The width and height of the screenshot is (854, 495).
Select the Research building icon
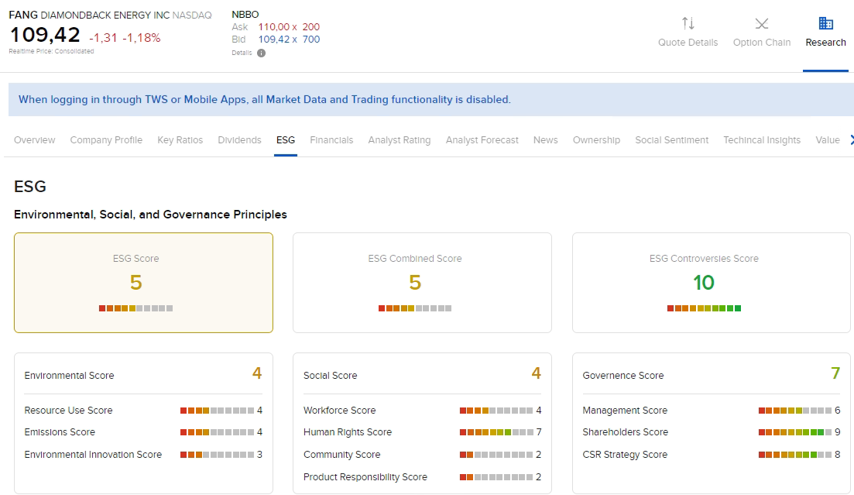tap(825, 23)
